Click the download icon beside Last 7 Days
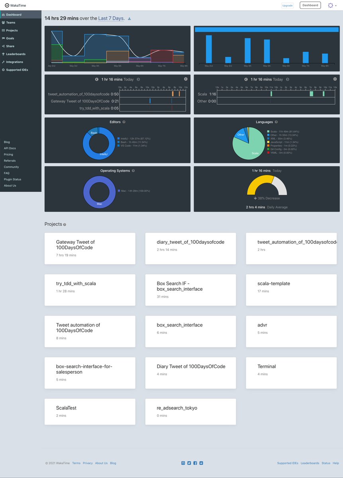The width and height of the screenshot is (343, 478). [129, 19]
